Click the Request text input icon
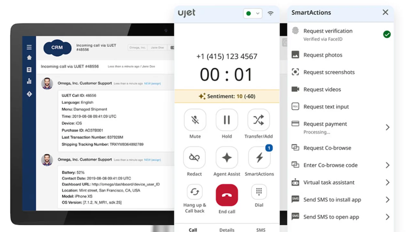 (295, 106)
